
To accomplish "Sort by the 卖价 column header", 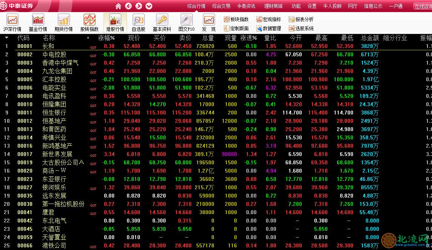I will pyautogui.click(x=185, y=38).
